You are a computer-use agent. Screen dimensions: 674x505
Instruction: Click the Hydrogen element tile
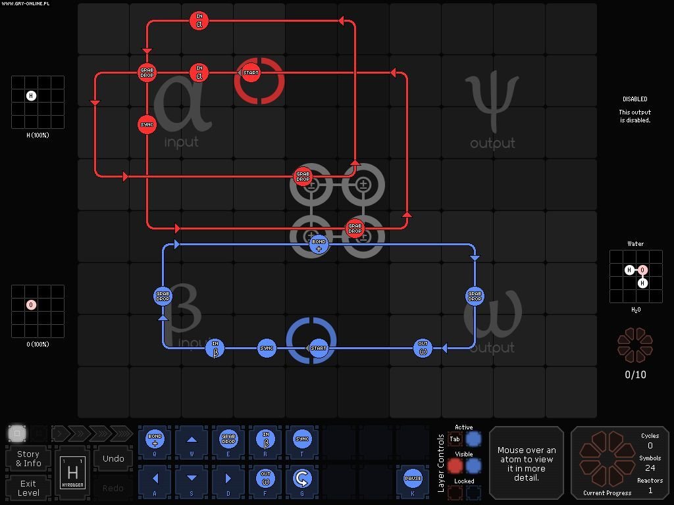[72, 472]
